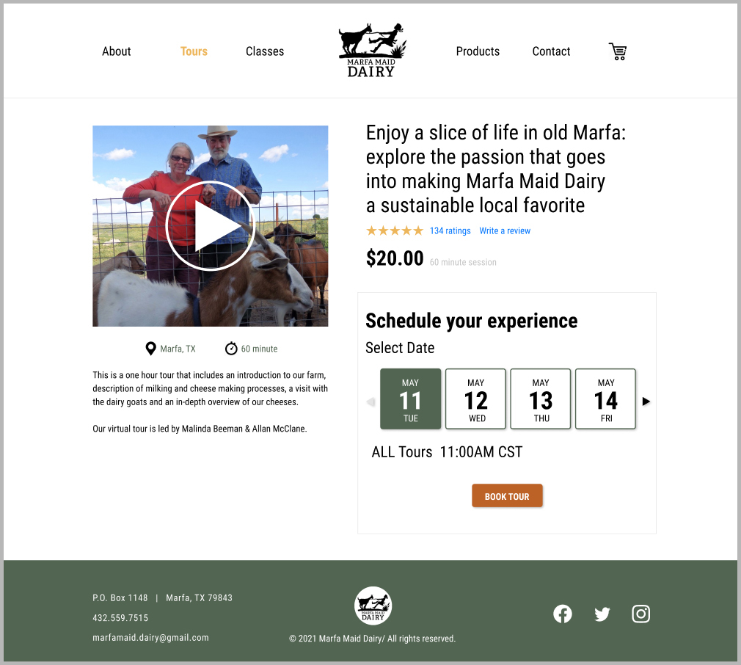
Task: Open the Twitter profile icon
Action: click(x=602, y=614)
